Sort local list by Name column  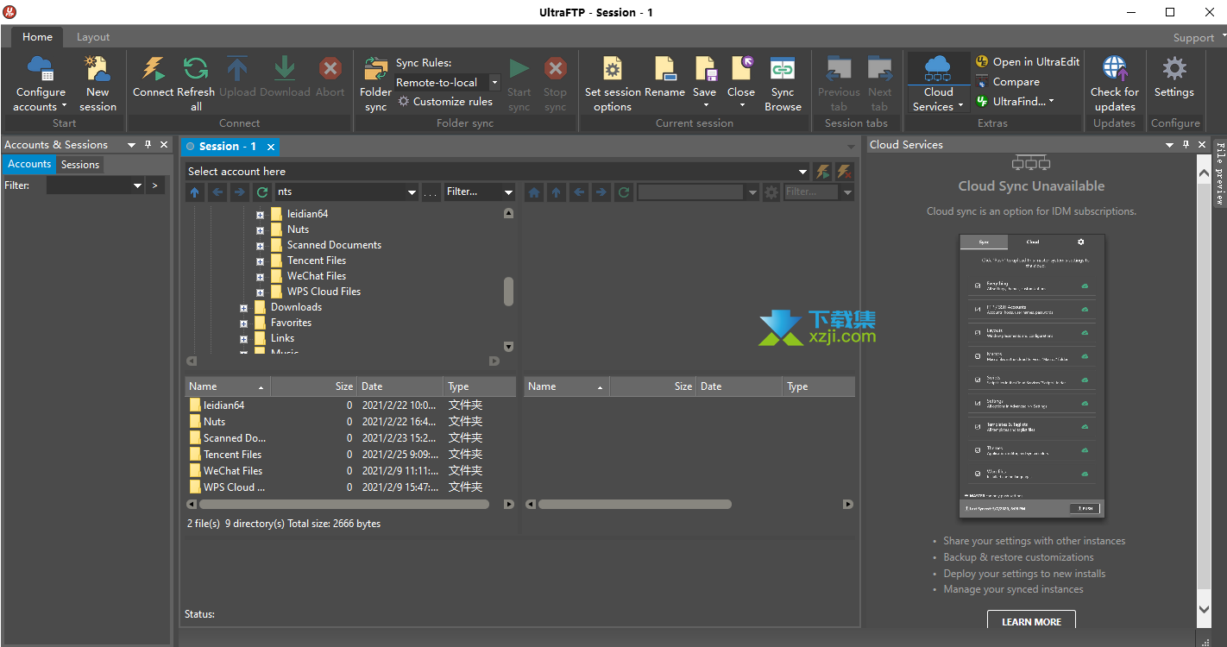[228, 386]
